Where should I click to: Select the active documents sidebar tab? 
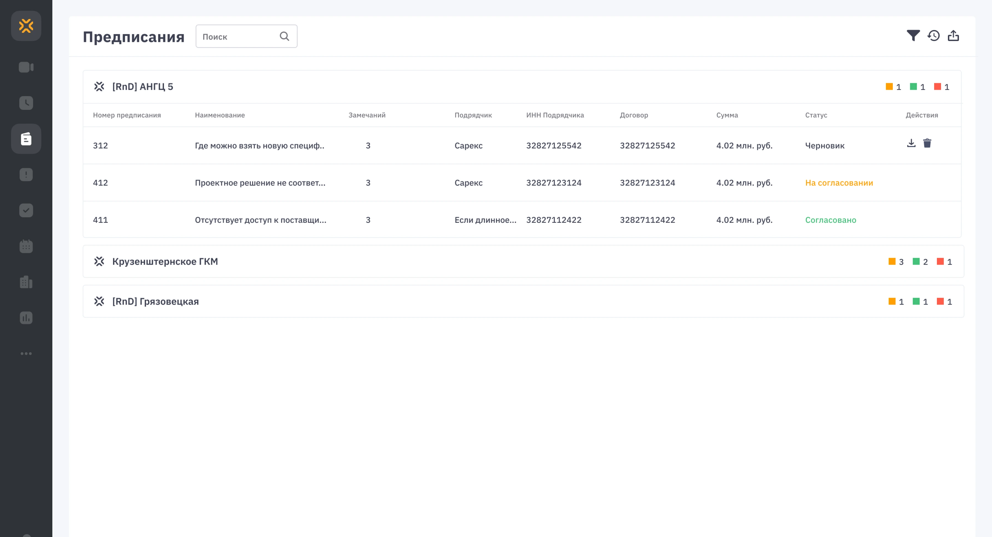pyautogui.click(x=26, y=139)
